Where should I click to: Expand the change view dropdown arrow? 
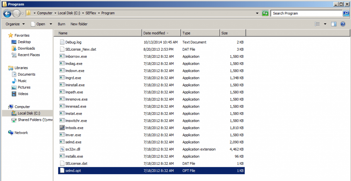tap(325, 24)
